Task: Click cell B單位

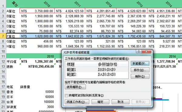Action: (x=13, y=16)
